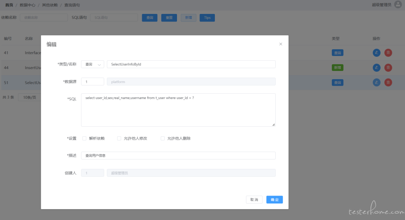Image resolution: width=405 pixels, height=220 pixels.
Task: Enable the 解析依赖 checkbox
Action: tap(84, 138)
